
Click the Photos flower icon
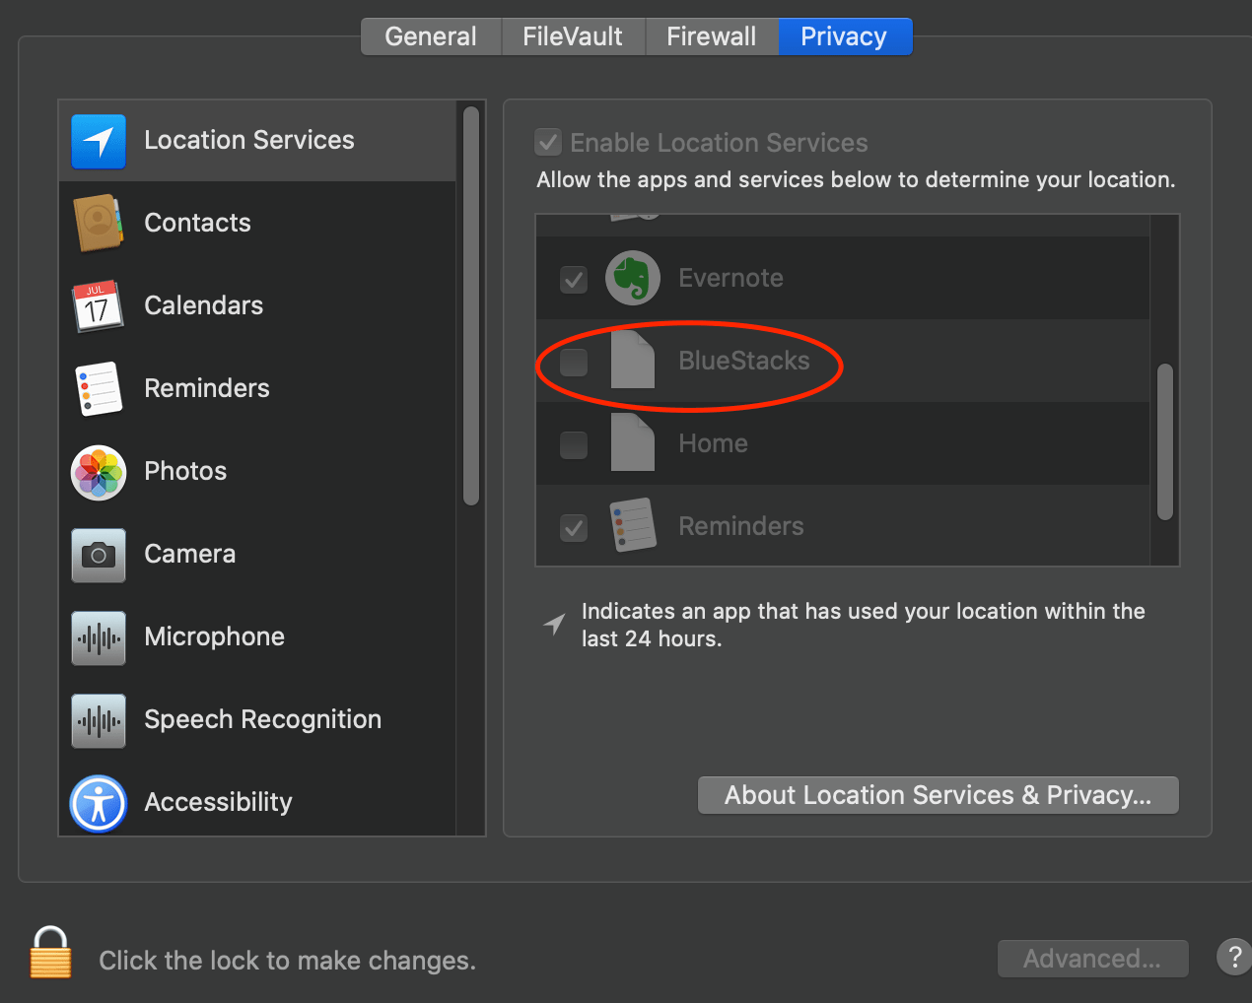[x=99, y=472]
